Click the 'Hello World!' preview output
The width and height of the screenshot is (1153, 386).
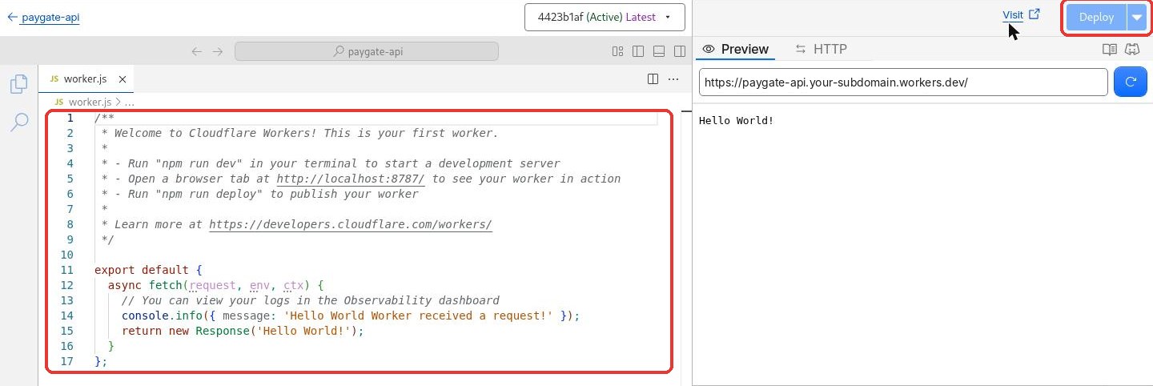[x=737, y=120]
